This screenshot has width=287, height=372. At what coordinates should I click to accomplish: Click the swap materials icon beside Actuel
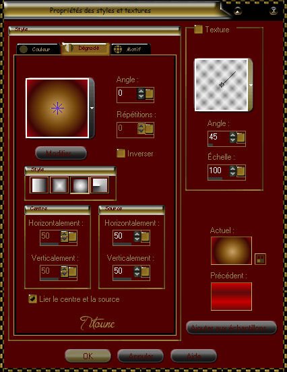260,259
